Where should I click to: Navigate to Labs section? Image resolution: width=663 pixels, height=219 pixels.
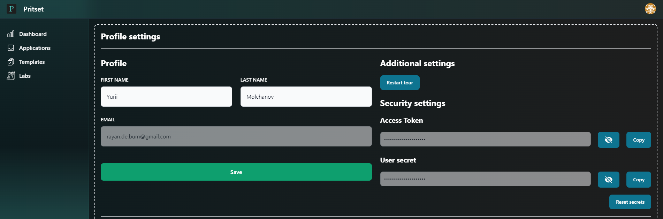point(25,76)
